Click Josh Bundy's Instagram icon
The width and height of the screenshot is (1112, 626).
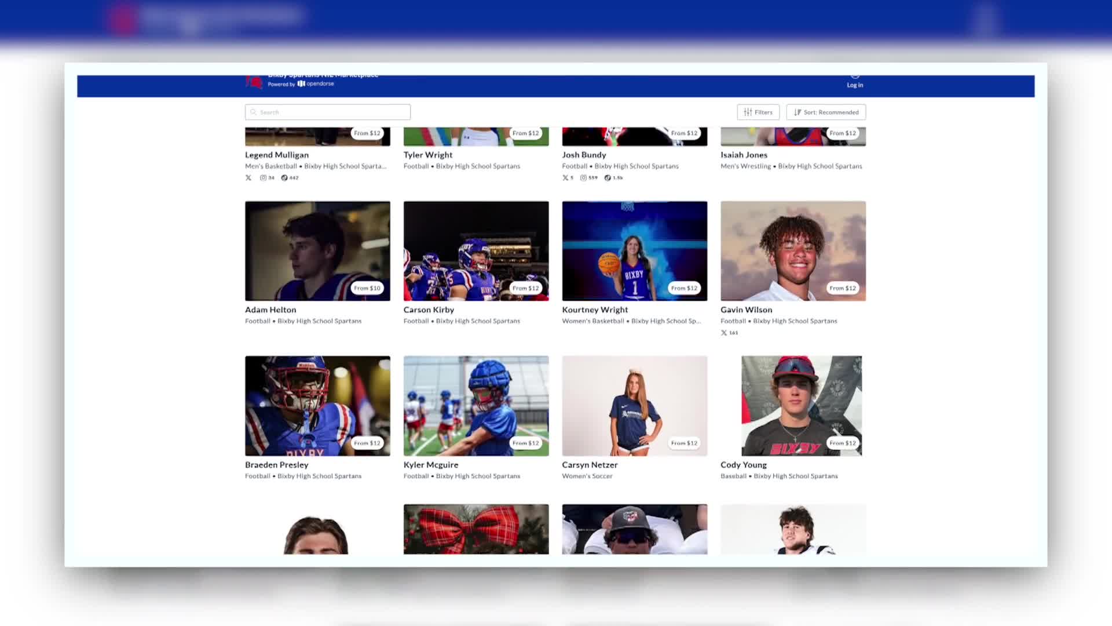pos(583,178)
